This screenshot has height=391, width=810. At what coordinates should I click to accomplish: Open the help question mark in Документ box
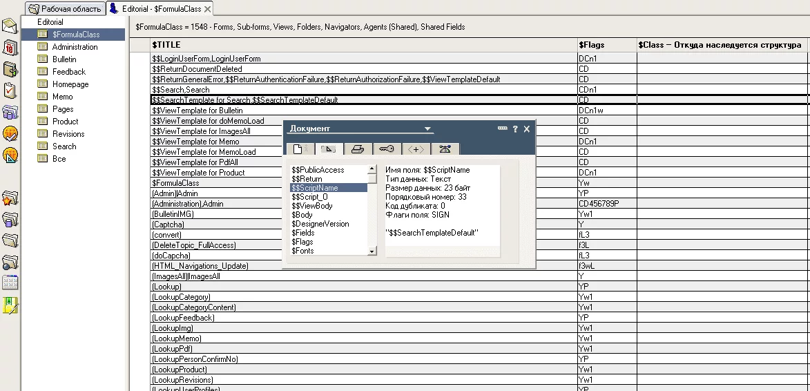click(515, 129)
